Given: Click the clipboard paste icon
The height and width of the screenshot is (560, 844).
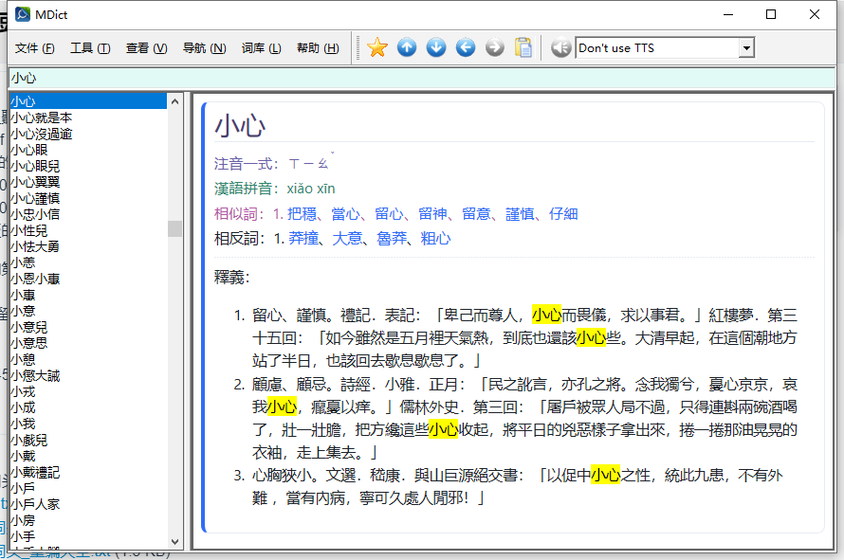Looking at the screenshot, I should click(x=523, y=47).
